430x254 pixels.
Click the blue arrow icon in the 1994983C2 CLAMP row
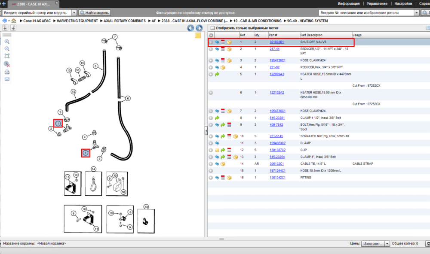(217, 143)
